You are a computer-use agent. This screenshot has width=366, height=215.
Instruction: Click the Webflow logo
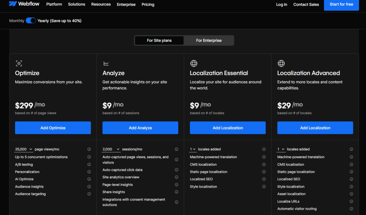pyautogui.click(x=24, y=4)
